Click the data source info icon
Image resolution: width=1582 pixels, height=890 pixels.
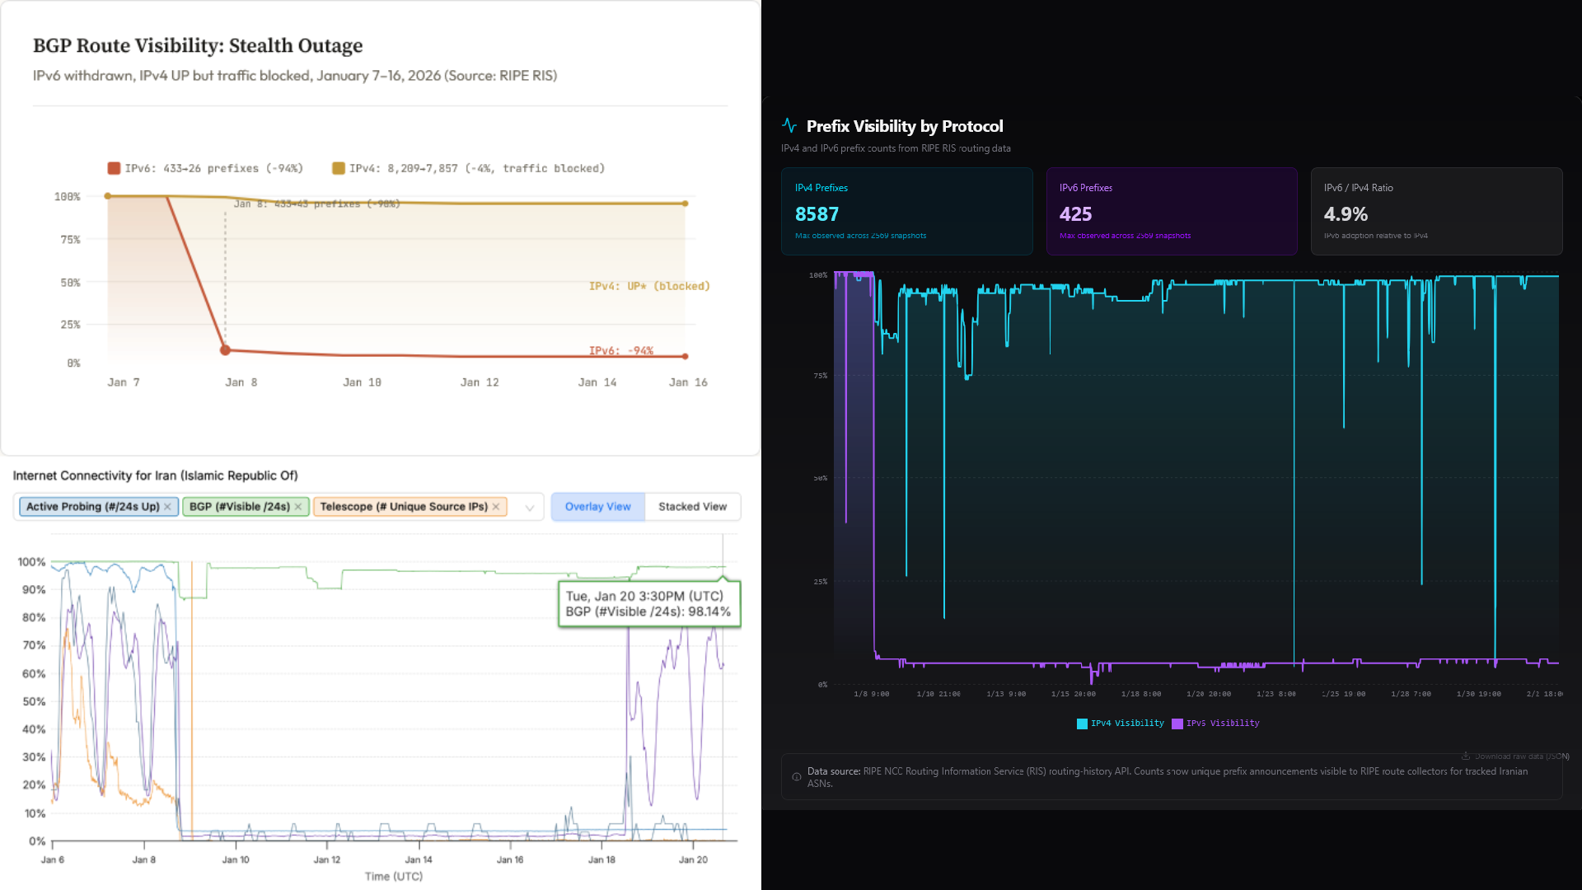796,777
